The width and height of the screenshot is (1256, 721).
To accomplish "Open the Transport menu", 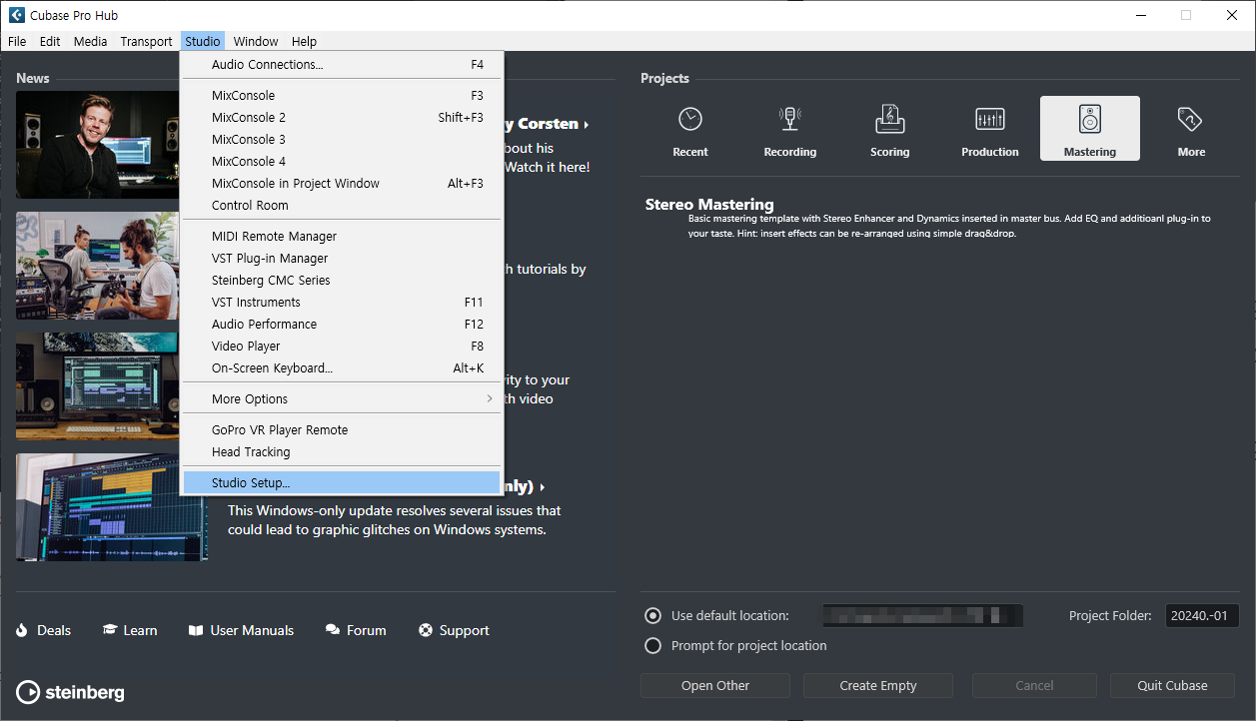I will [146, 41].
